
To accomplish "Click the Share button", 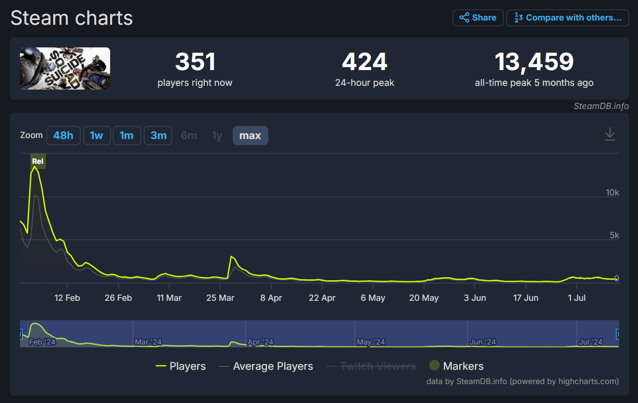I will click(478, 18).
